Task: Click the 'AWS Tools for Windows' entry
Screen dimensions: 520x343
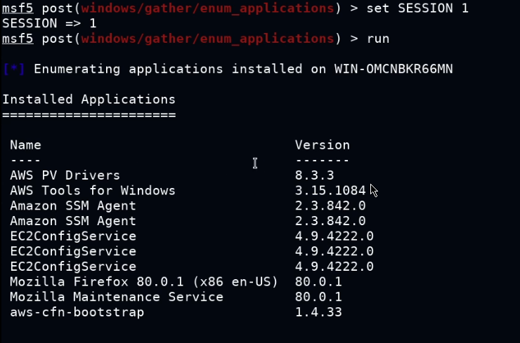Action: click(x=93, y=190)
